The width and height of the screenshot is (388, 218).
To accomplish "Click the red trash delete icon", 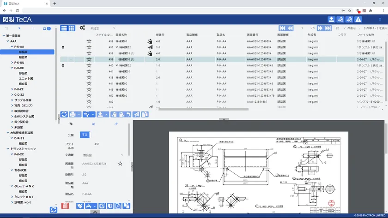I will [65, 206].
